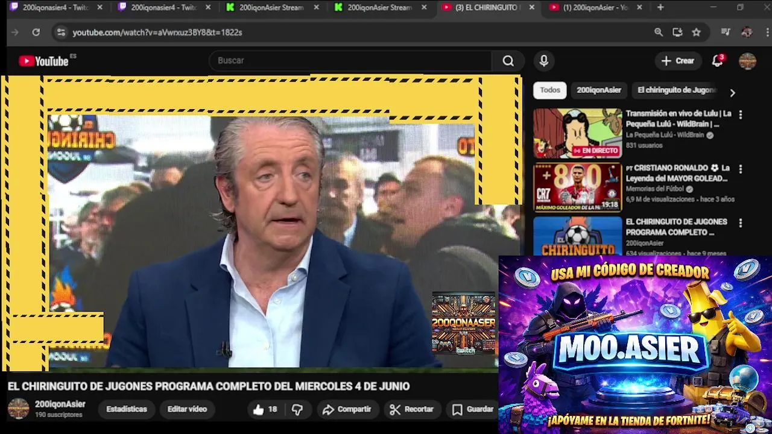Click the zoom magnifier icon in address bar
Viewport: 772px width, 434px height.
659,32
